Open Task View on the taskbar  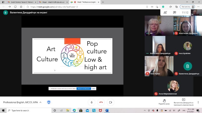coord(61,110)
